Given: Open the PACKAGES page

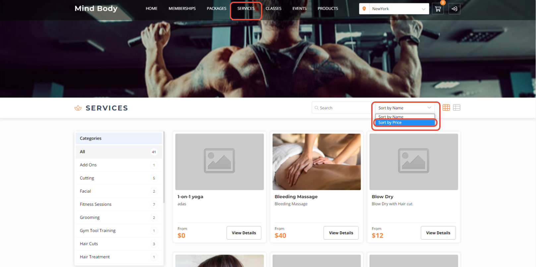Looking at the screenshot, I should click(216, 9).
